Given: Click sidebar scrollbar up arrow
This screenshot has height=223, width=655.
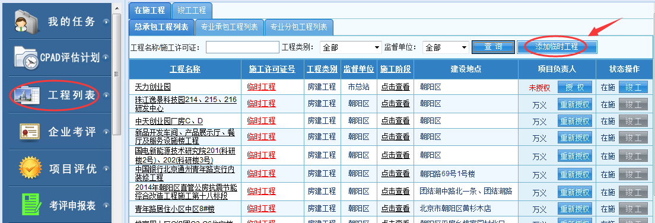Looking at the screenshot, I should 116,8.
